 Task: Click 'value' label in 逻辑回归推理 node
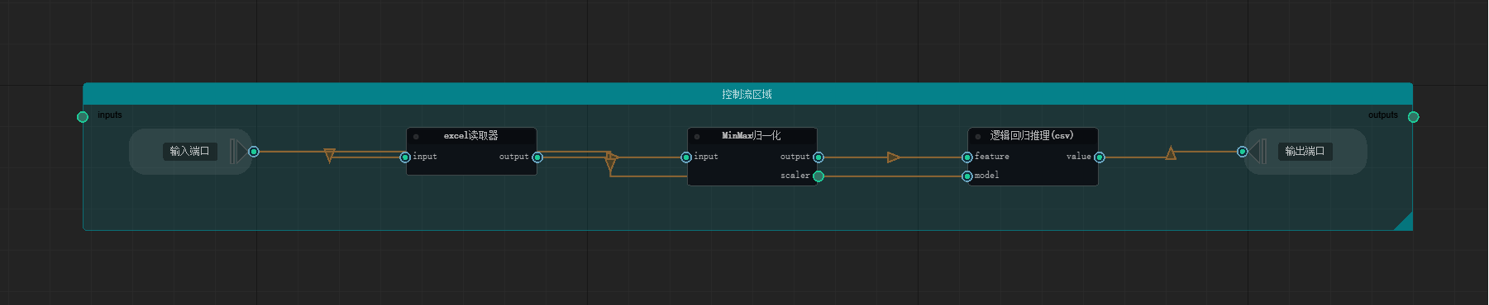point(1079,157)
